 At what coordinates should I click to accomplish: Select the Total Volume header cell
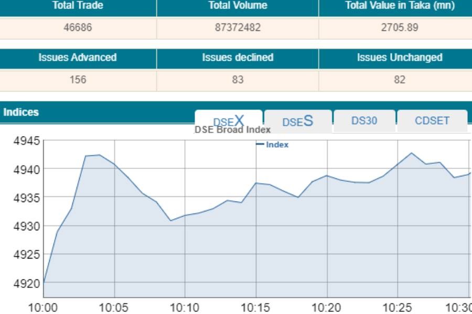(x=238, y=6)
